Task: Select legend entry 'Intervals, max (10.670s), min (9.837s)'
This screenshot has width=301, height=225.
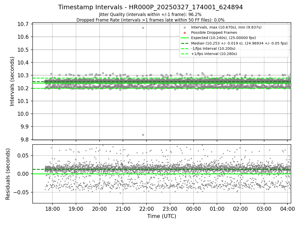Action: point(226,27)
